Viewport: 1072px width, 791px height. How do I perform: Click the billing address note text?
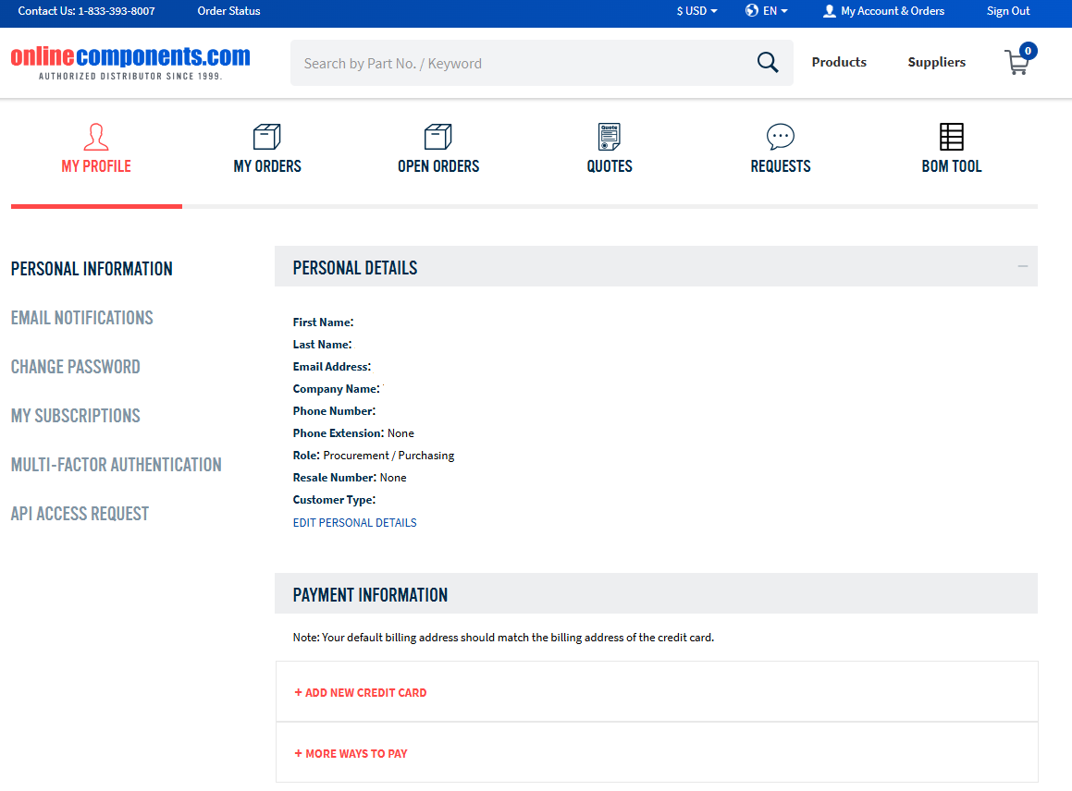click(503, 638)
